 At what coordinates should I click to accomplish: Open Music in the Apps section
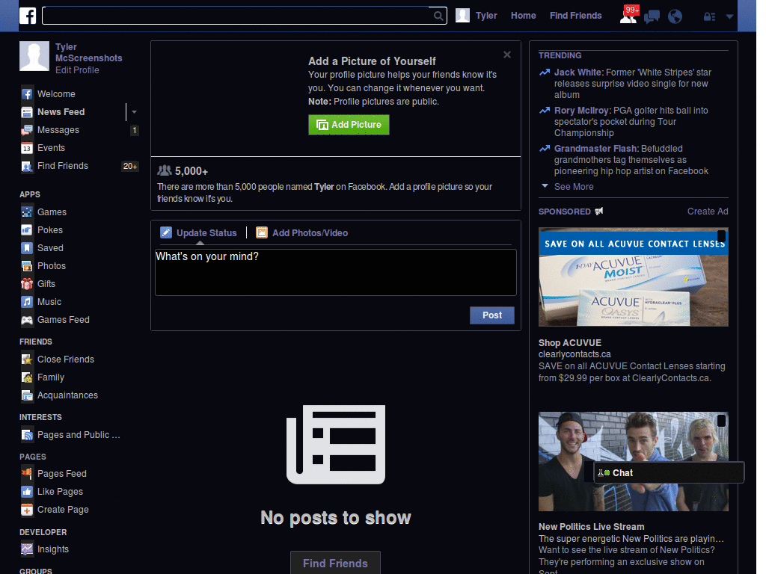click(49, 301)
